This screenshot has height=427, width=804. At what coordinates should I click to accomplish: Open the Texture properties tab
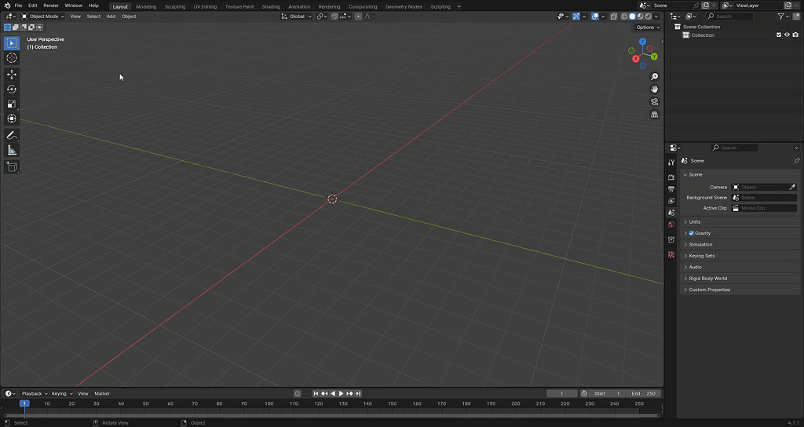coord(671,255)
